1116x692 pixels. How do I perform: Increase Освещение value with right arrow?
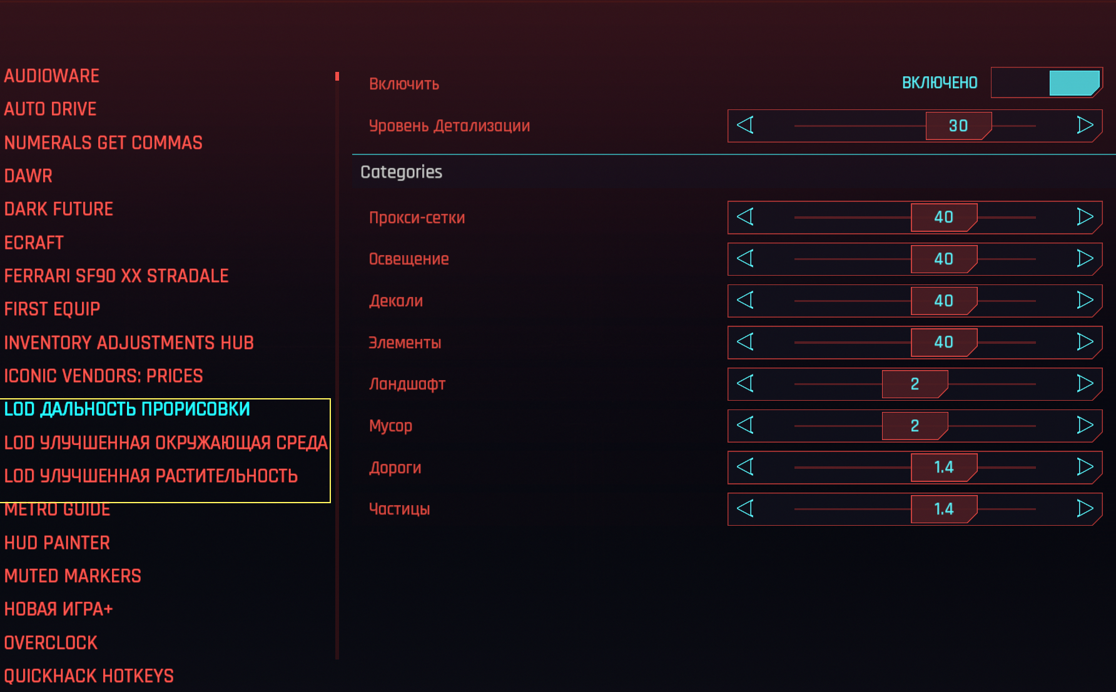point(1085,258)
